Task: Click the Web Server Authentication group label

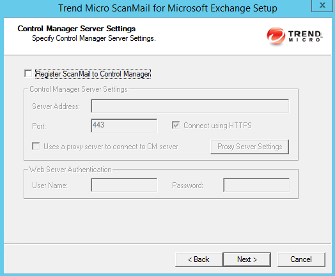Action: [70, 170]
